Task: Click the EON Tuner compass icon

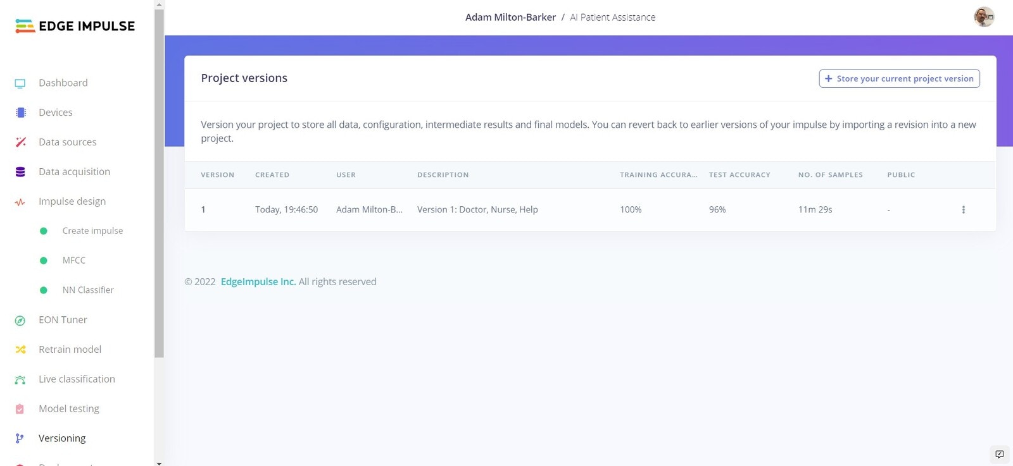Action: (20, 321)
